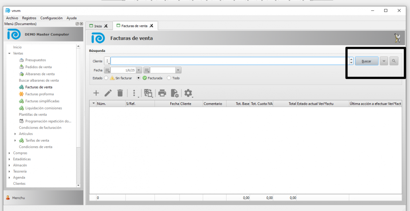Open Facturas proforma in the sidebar
This screenshot has height=211, width=410.
[39, 94]
